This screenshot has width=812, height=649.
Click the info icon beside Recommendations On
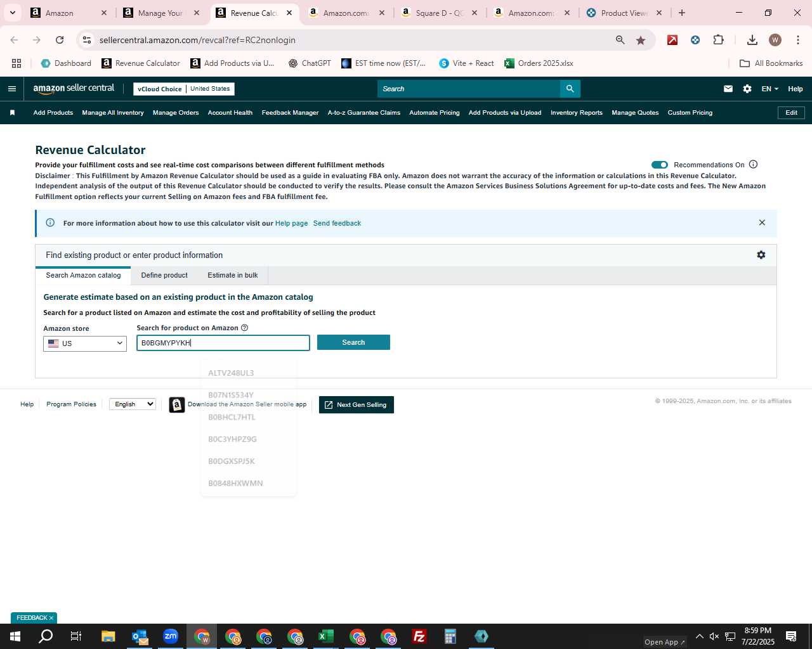753,164
